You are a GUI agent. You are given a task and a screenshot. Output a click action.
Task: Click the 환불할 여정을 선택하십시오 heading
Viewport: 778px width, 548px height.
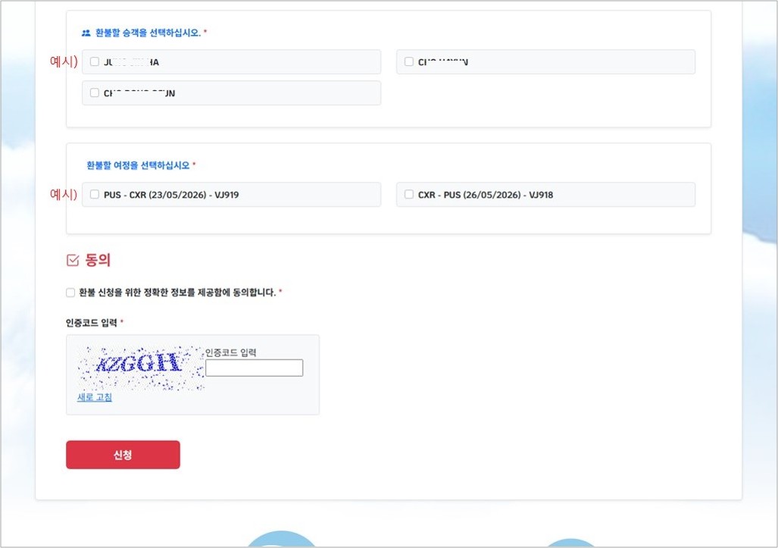pos(139,164)
